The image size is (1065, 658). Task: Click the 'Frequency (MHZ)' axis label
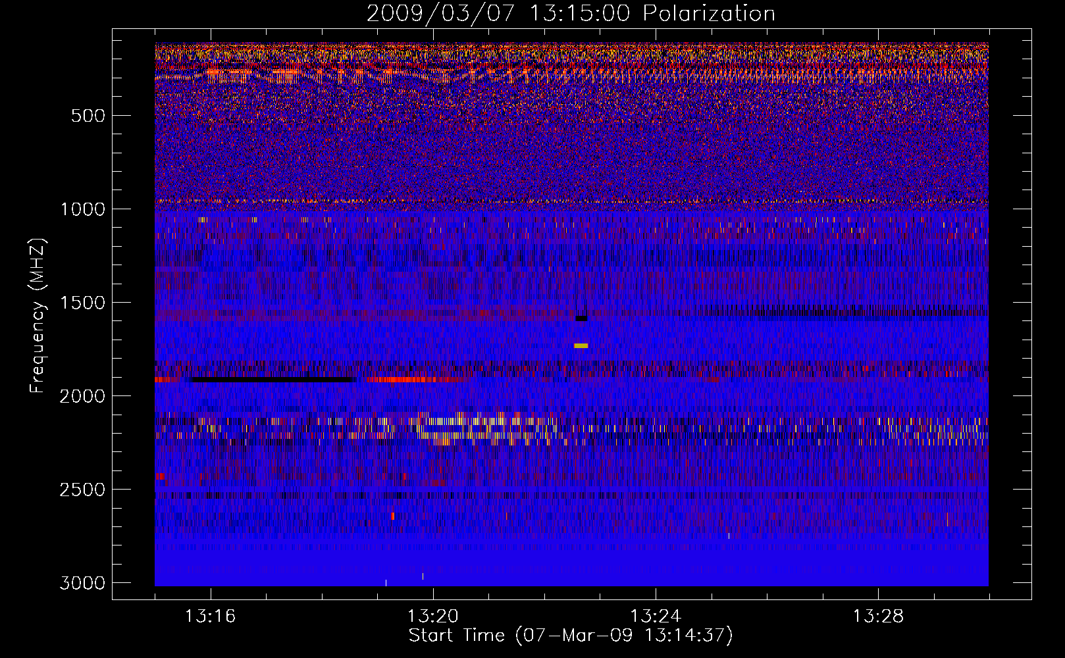(38, 315)
